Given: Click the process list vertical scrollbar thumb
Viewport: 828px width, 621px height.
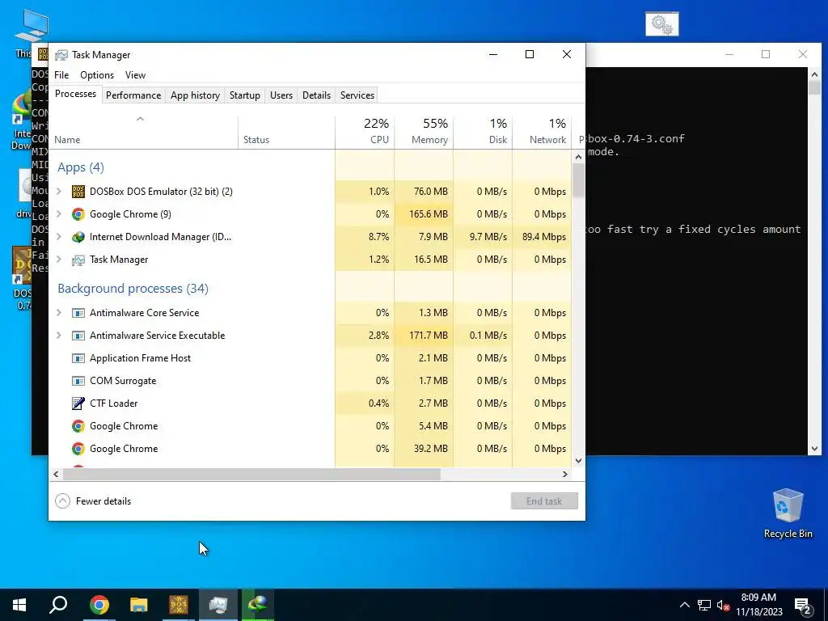Looking at the screenshot, I should [578, 180].
